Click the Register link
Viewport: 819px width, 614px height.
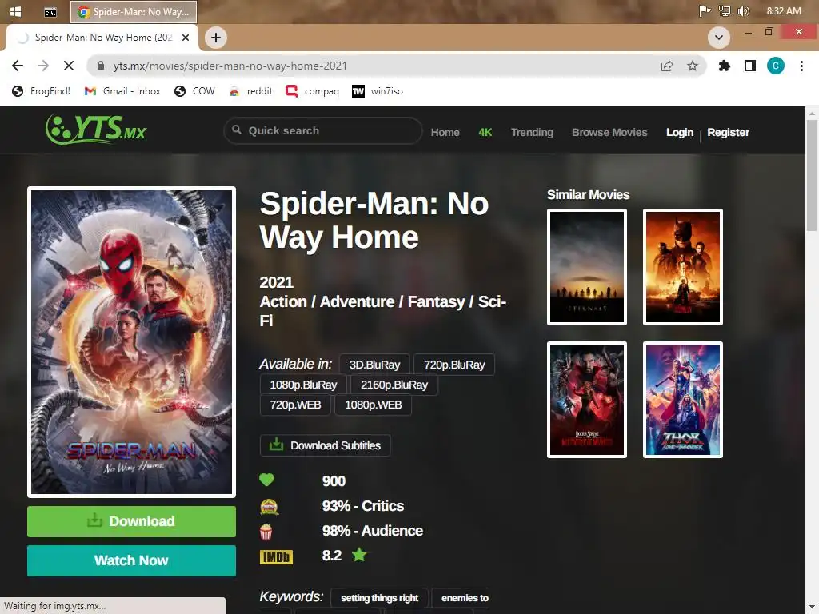pyautogui.click(x=728, y=132)
